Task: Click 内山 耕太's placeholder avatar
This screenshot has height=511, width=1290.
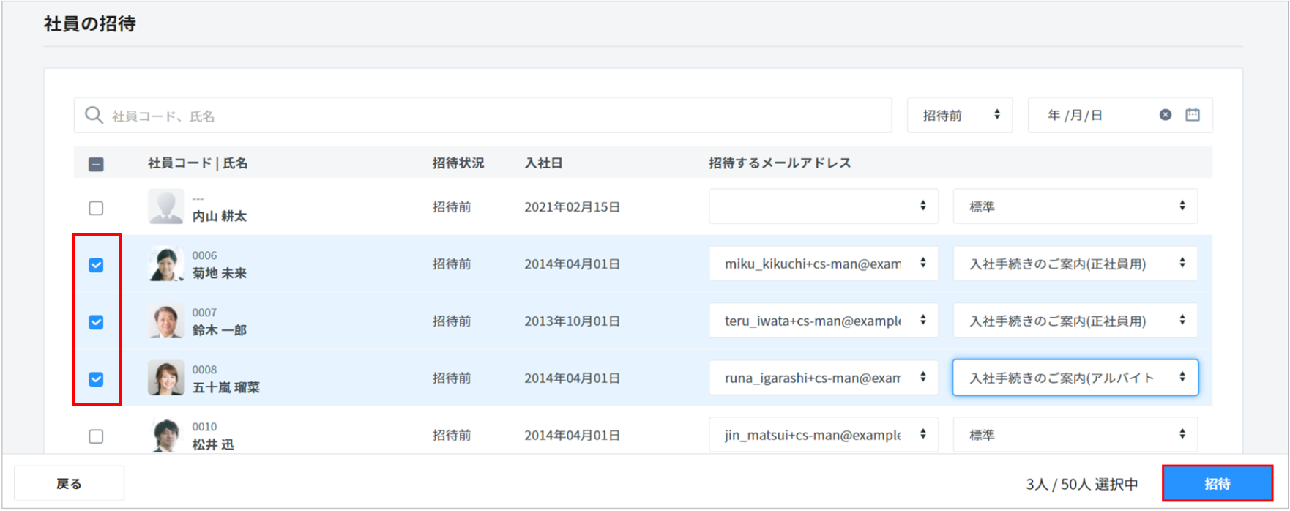Action: point(166,207)
